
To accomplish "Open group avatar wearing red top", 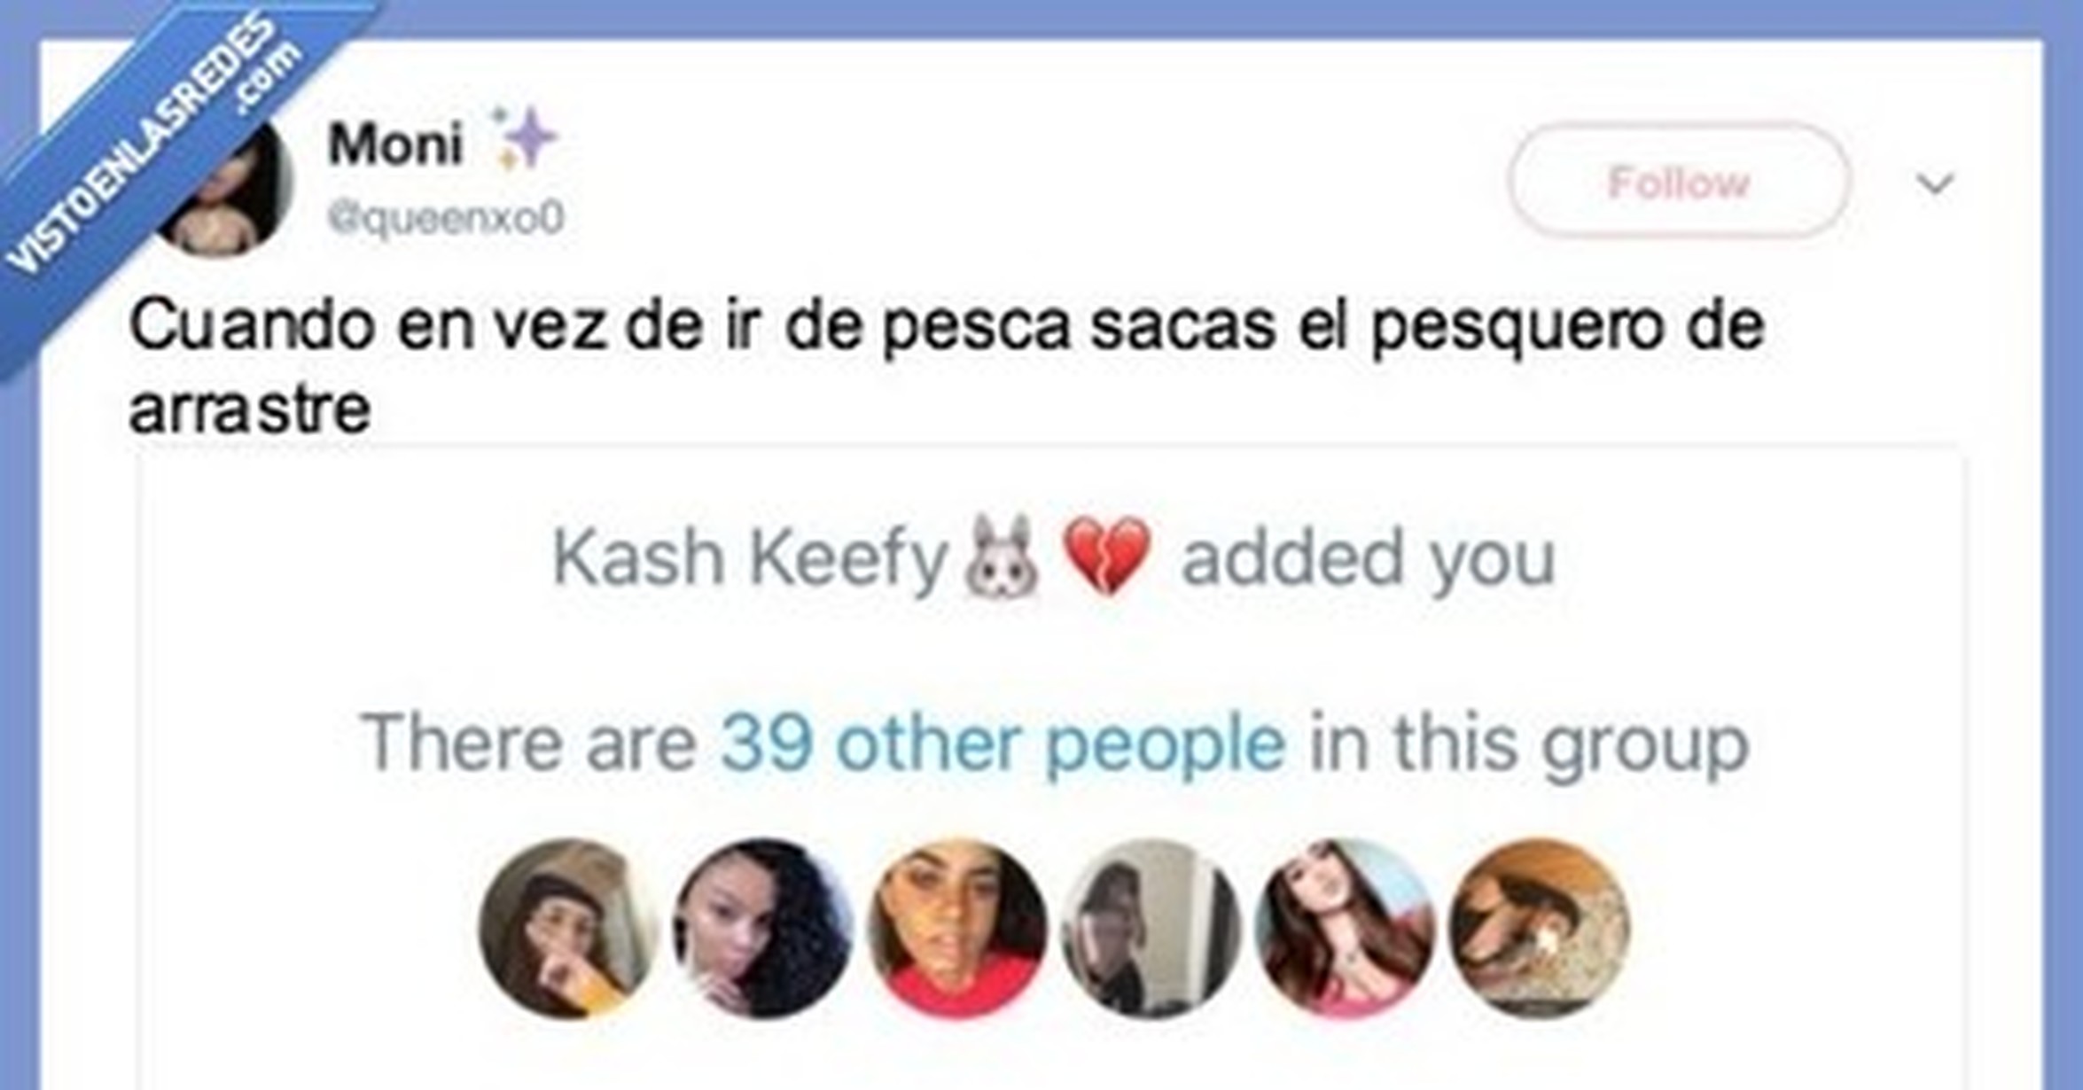I will click(957, 928).
